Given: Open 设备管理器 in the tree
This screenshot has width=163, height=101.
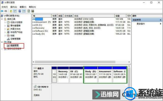Looking at the screenshot, I should (15, 39).
